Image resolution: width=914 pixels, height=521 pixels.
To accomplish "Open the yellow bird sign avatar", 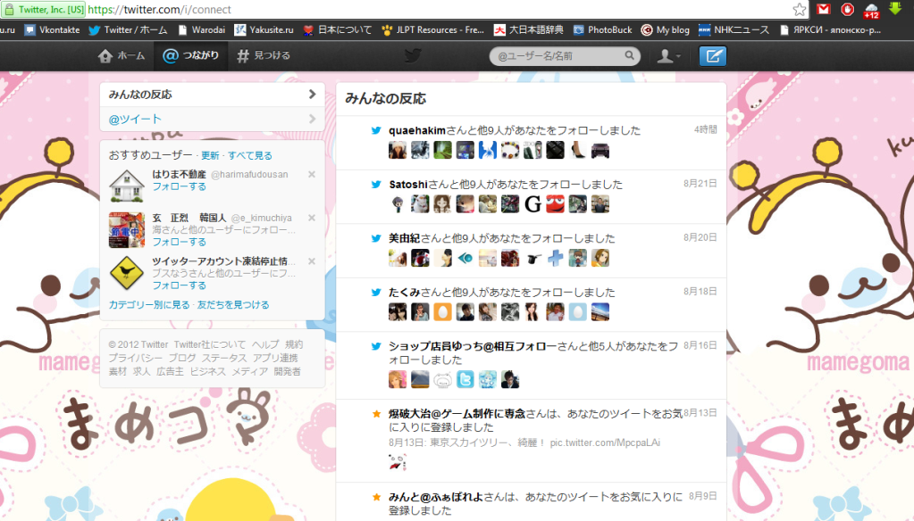I will point(127,272).
